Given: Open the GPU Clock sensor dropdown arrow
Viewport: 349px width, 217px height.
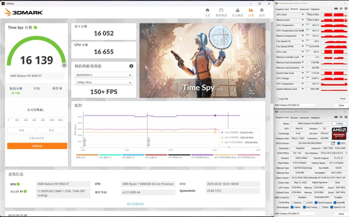Looking at the screenshot, I should 303,15.
